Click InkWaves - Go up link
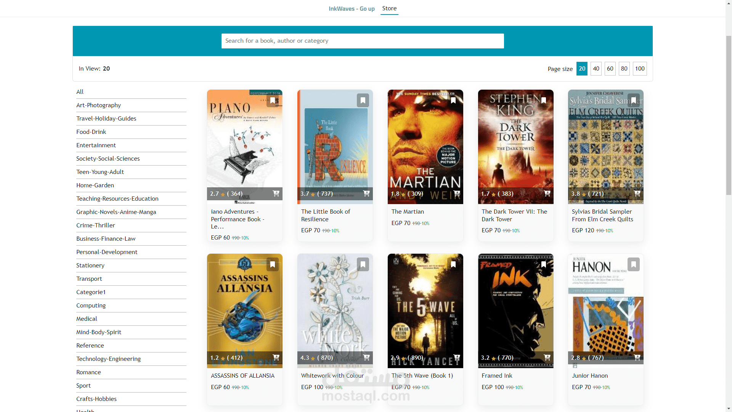Screen dimensions: 732x412 352,9
